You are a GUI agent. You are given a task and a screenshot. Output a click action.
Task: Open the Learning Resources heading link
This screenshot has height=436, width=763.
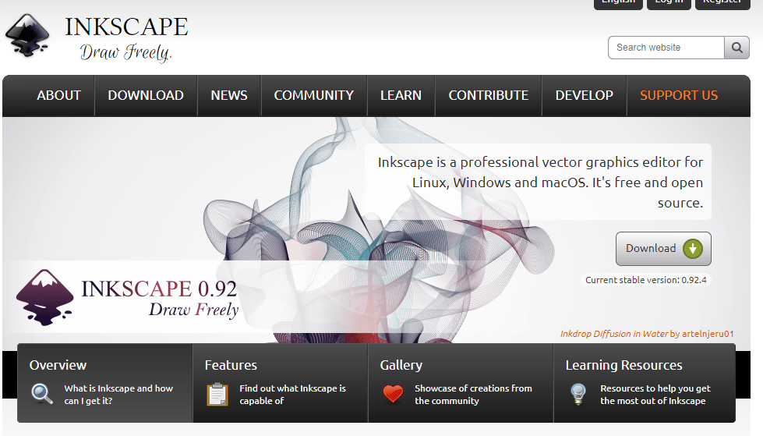623,365
